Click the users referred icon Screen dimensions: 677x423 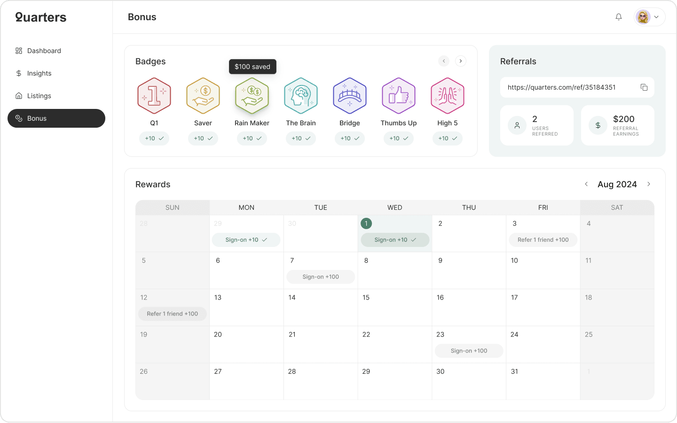(x=517, y=125)
